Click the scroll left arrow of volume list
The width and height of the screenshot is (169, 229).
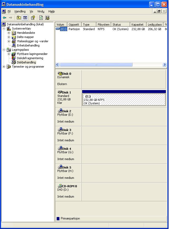coord(57,64)
